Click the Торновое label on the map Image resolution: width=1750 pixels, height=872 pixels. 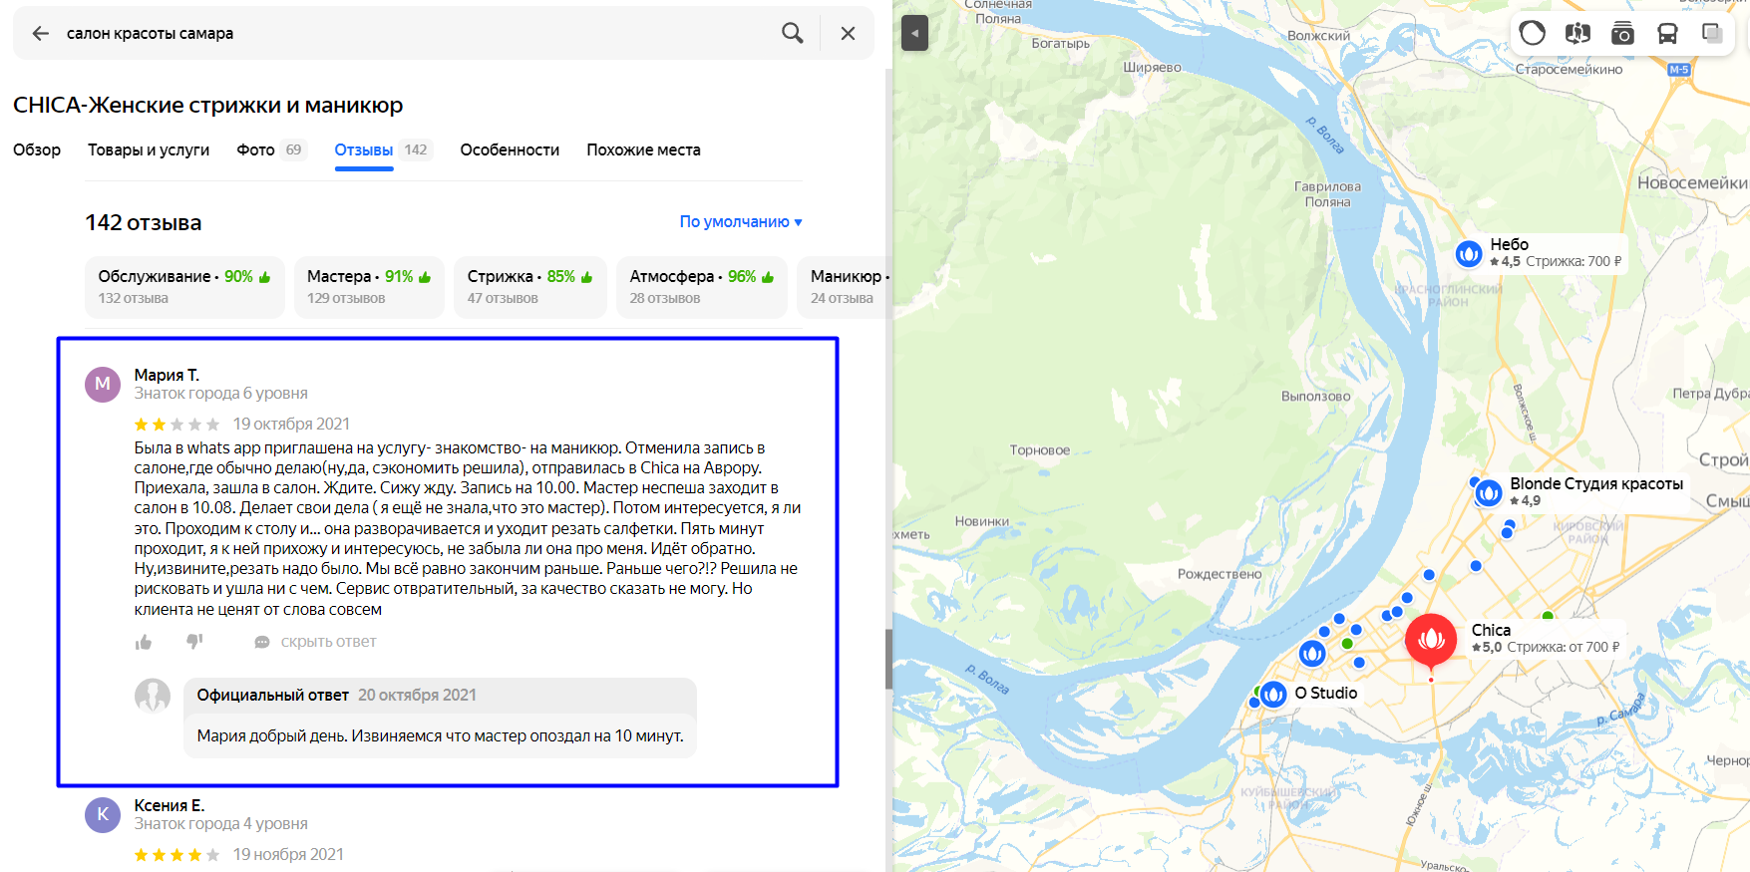click(x=1040, y=450)
